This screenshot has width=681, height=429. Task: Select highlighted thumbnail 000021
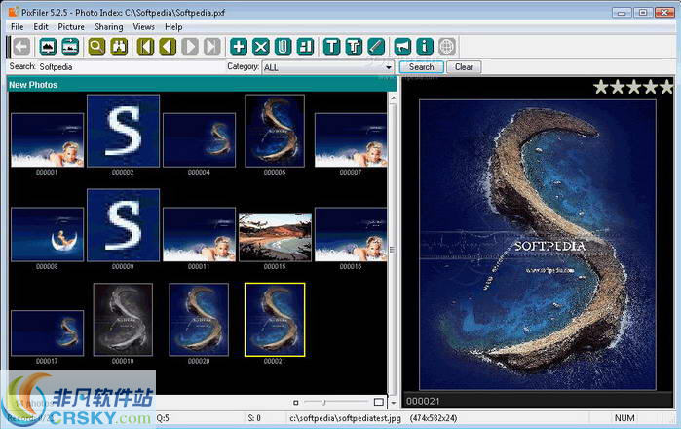point(275,320)
